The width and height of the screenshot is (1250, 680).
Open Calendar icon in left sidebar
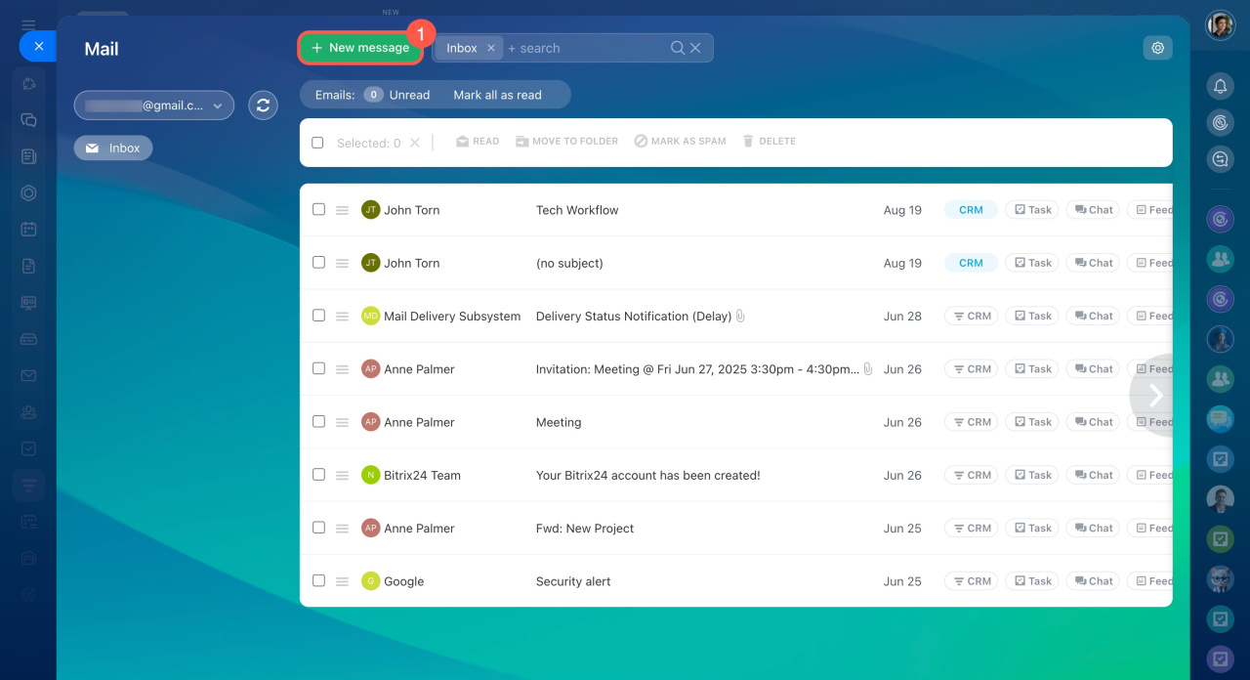(29, 230)
